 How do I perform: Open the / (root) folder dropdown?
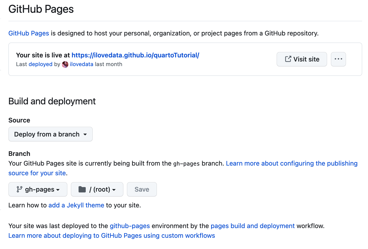[97, 189]
